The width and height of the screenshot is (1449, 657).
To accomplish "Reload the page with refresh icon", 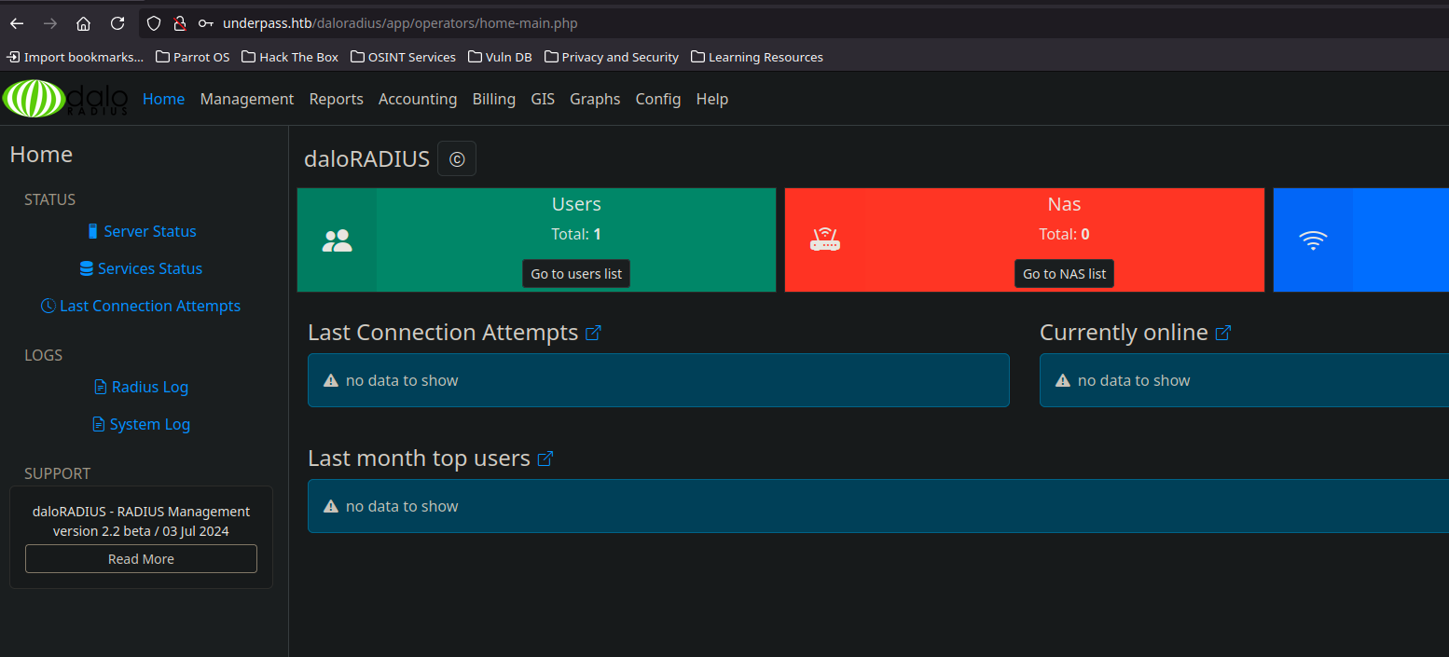I will pyautogui.click(x=117, y=23).
